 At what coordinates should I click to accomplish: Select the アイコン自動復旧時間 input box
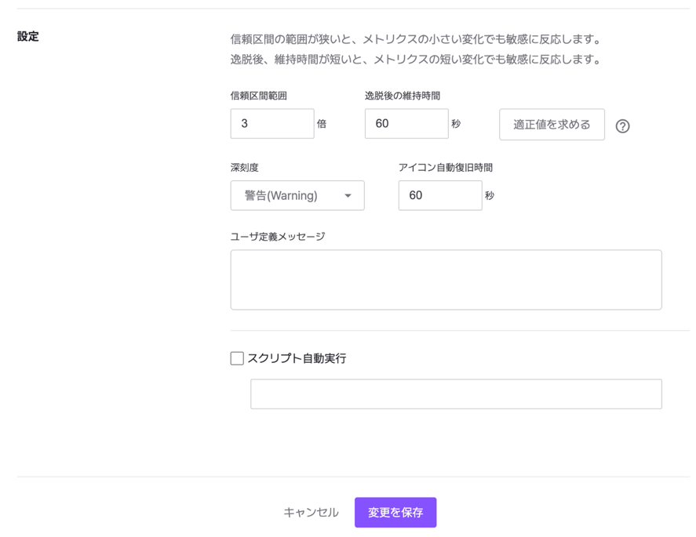click(439, 196)
